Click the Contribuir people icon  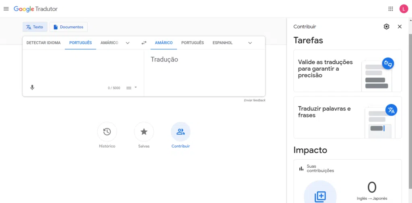click(181, 132)
